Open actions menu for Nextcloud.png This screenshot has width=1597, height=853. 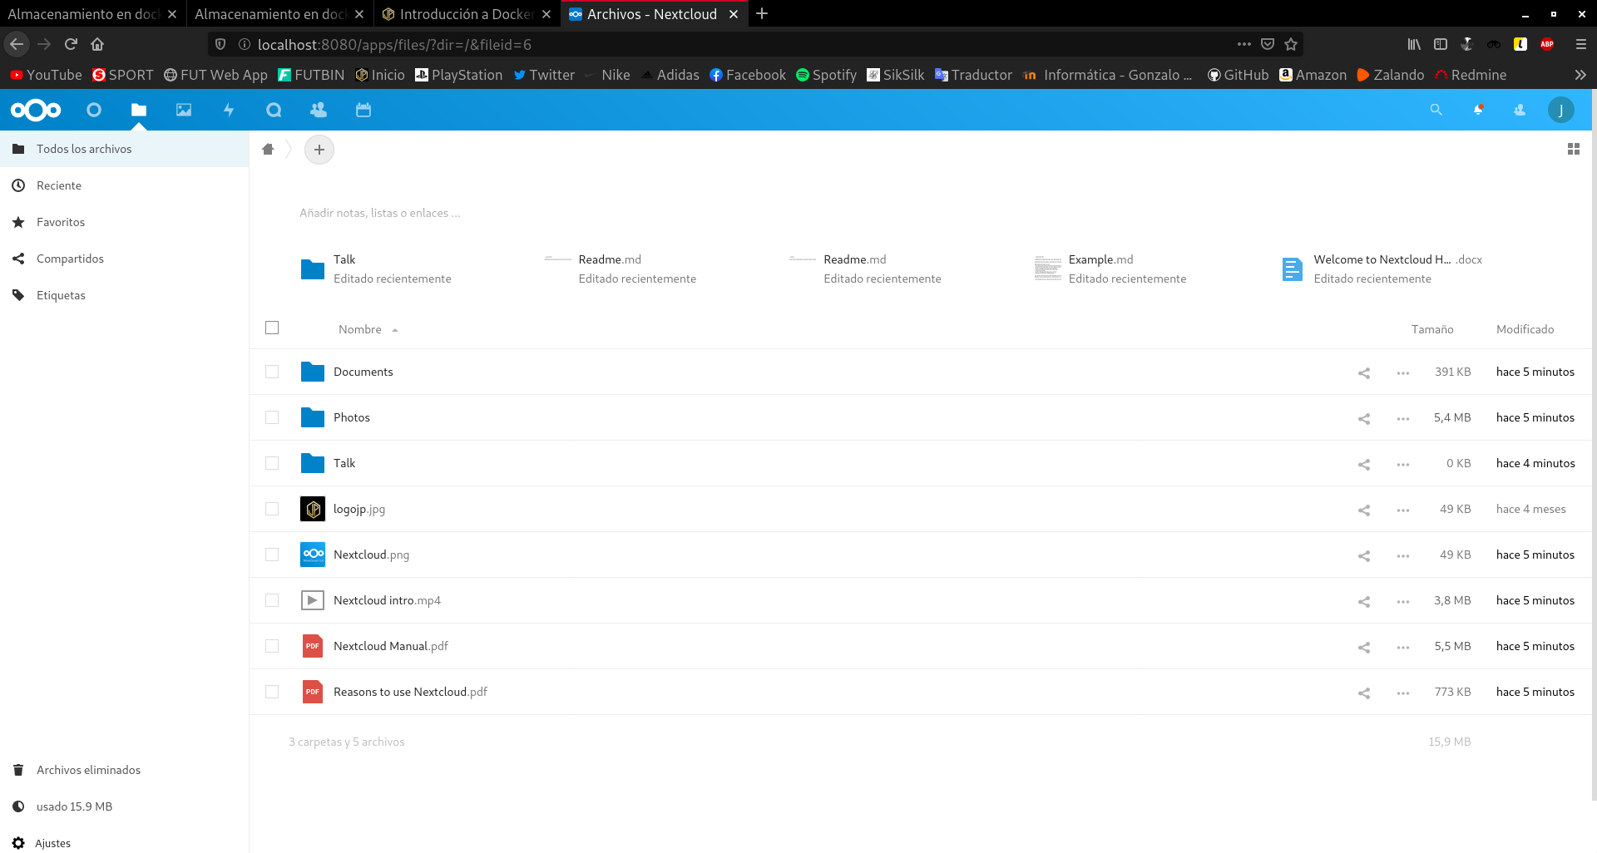pyautogui.click(x=1403, y=555)
